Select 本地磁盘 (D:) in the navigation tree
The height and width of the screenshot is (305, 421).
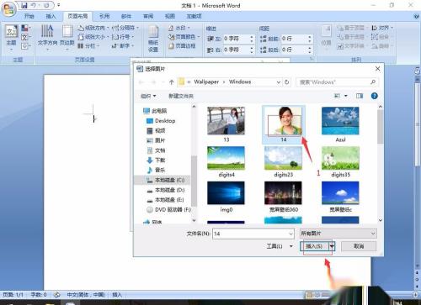pos(166,190)
